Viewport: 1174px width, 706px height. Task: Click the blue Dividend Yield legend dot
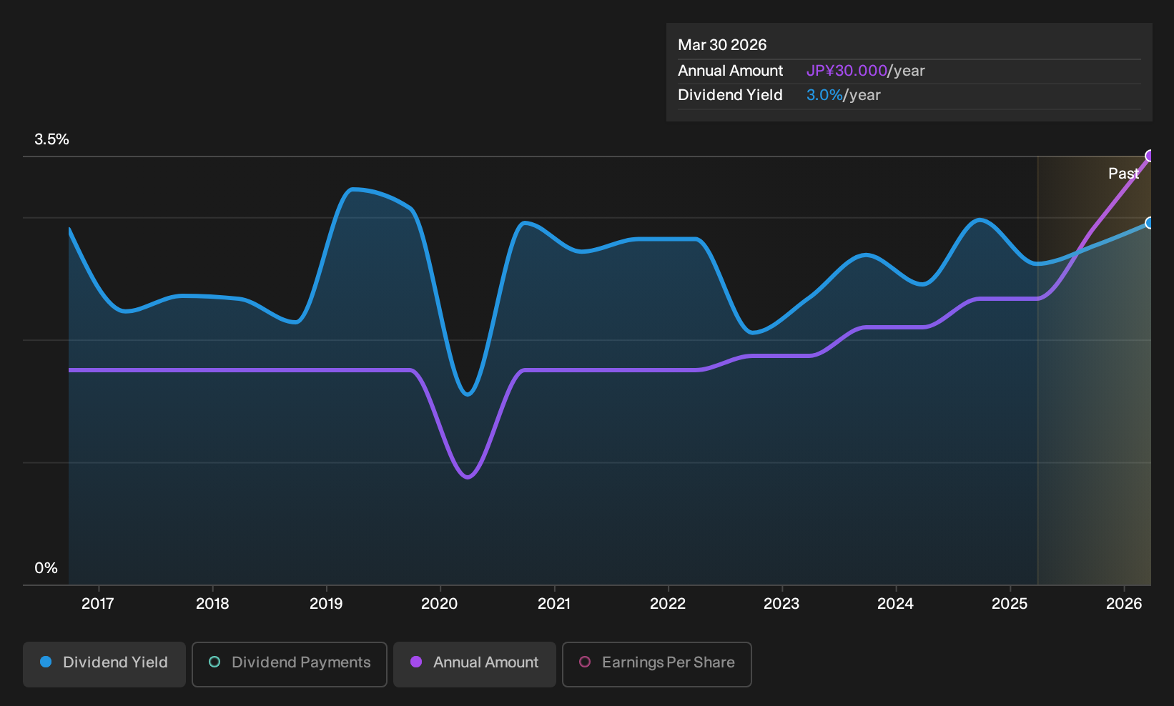(x=46, y=662)
